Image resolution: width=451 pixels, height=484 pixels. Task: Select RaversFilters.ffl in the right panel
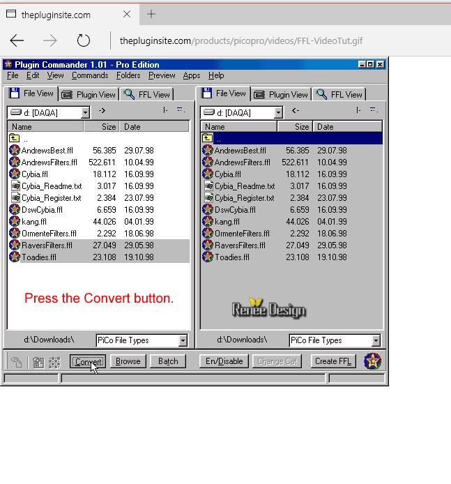tap(291, 245)
